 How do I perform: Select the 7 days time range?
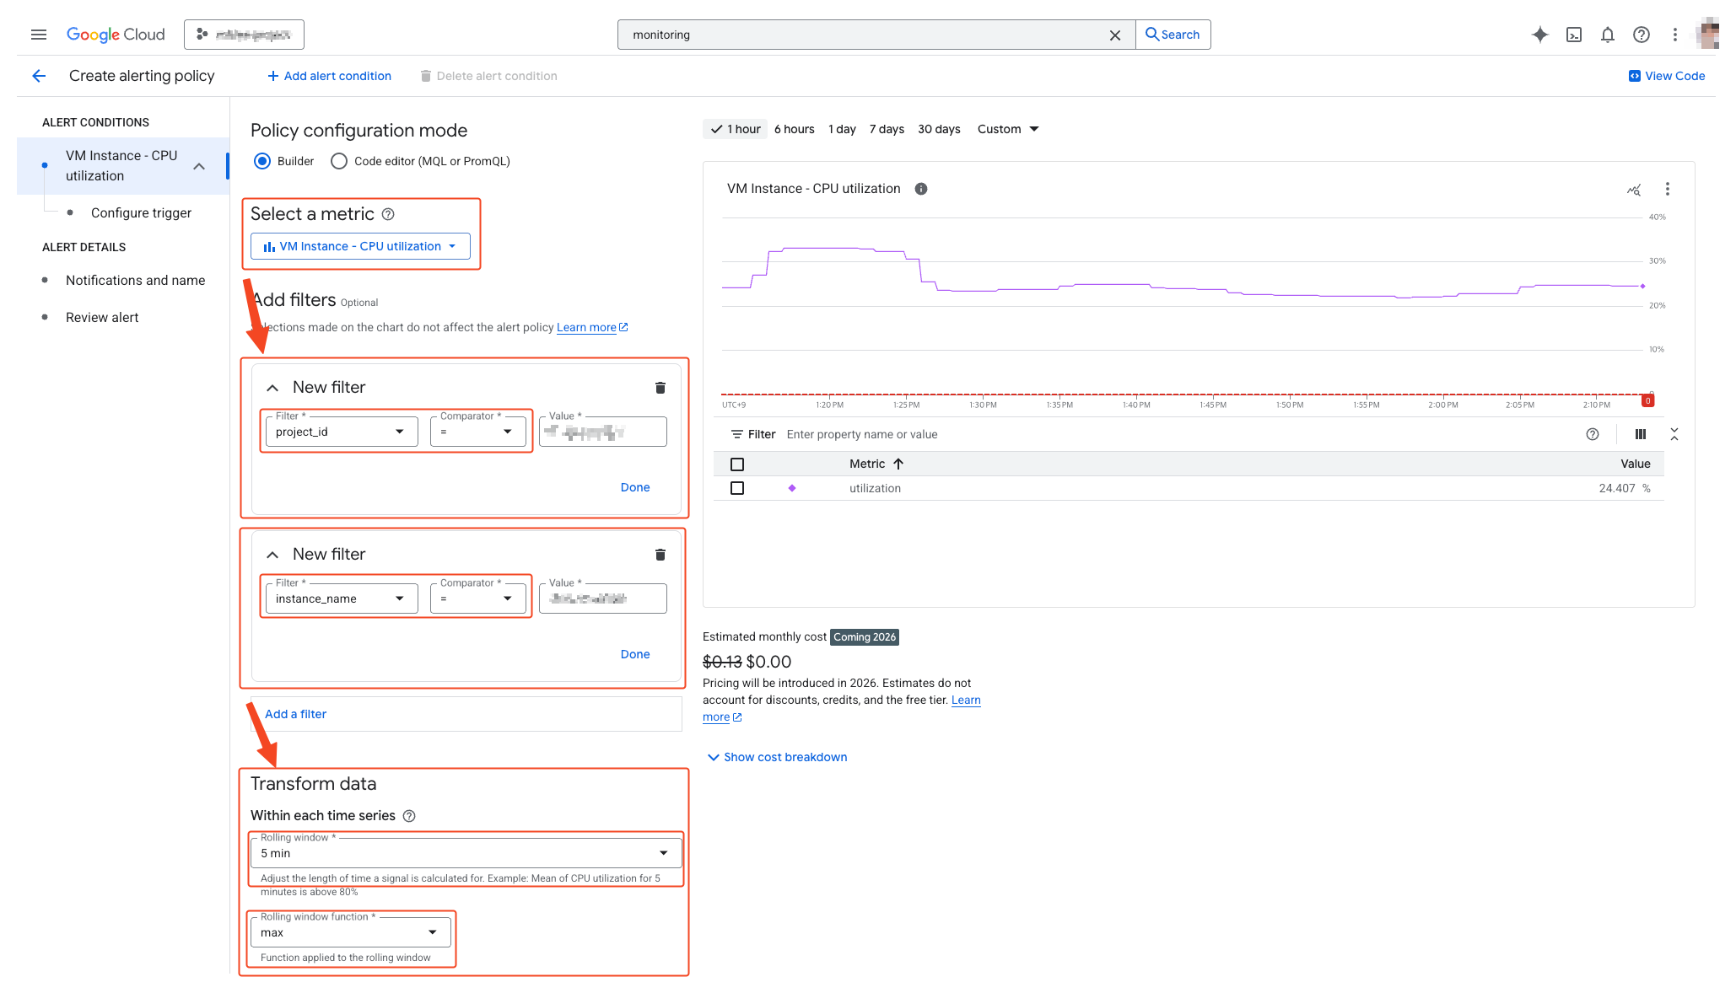click(887, 129)
